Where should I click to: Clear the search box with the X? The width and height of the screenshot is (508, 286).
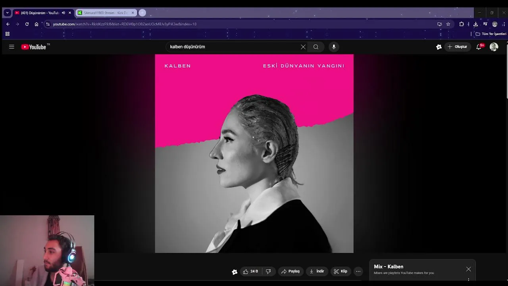pyautogui.click(x=303, y=47)
